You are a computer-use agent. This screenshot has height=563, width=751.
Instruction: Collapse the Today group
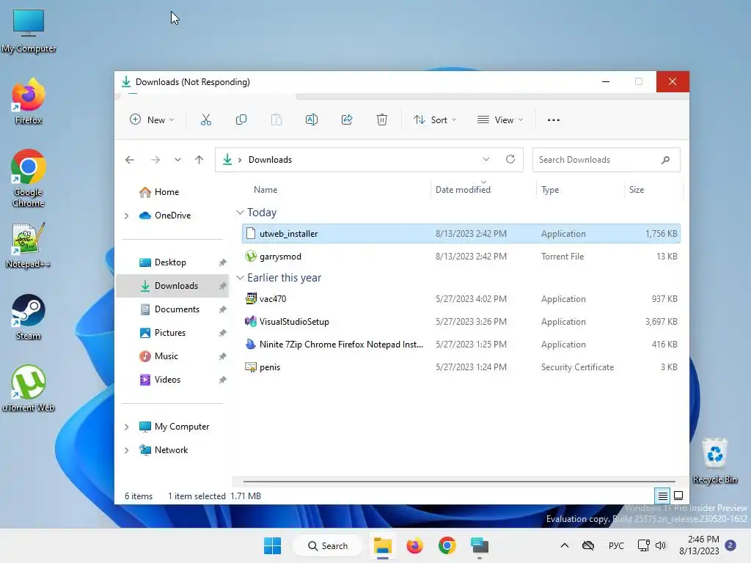tap(241, 213)
